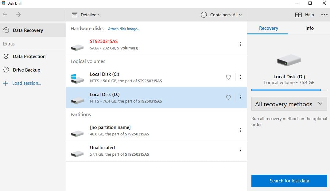Click the large drive image in Recovery panel
This screenshot has height=191, width=330.
pyautogui.click(x=289, y=60)
